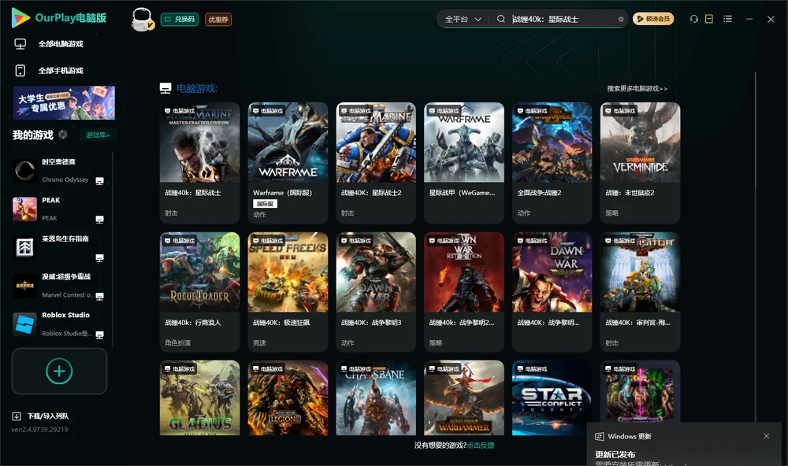Open the list menu icon in title bar
Image resolution: width=788 pixels, height=466 pixels.
pos(727,19)
